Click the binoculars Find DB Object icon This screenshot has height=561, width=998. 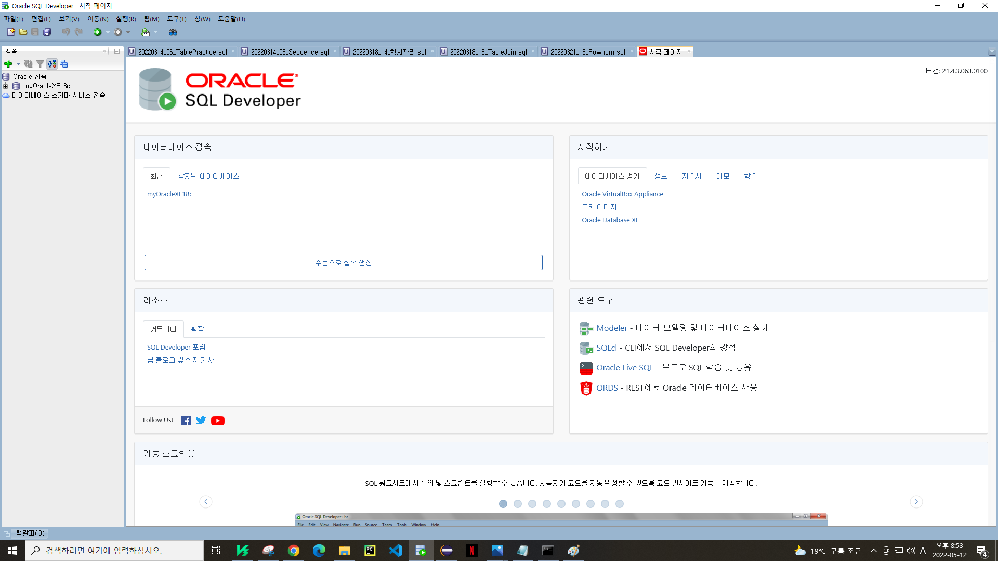(x=173, y=32)
